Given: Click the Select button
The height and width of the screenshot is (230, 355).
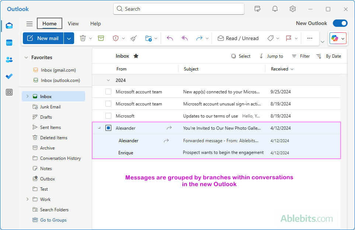Looking at the screenshot, I should pos(241,56).
